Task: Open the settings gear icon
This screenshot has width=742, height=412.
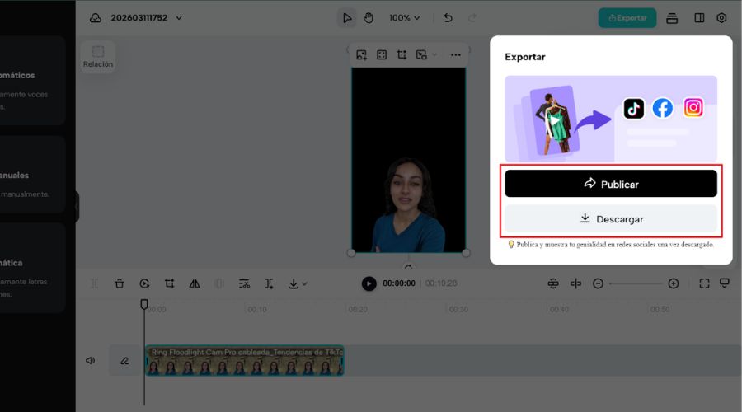Action: [721, 18]
